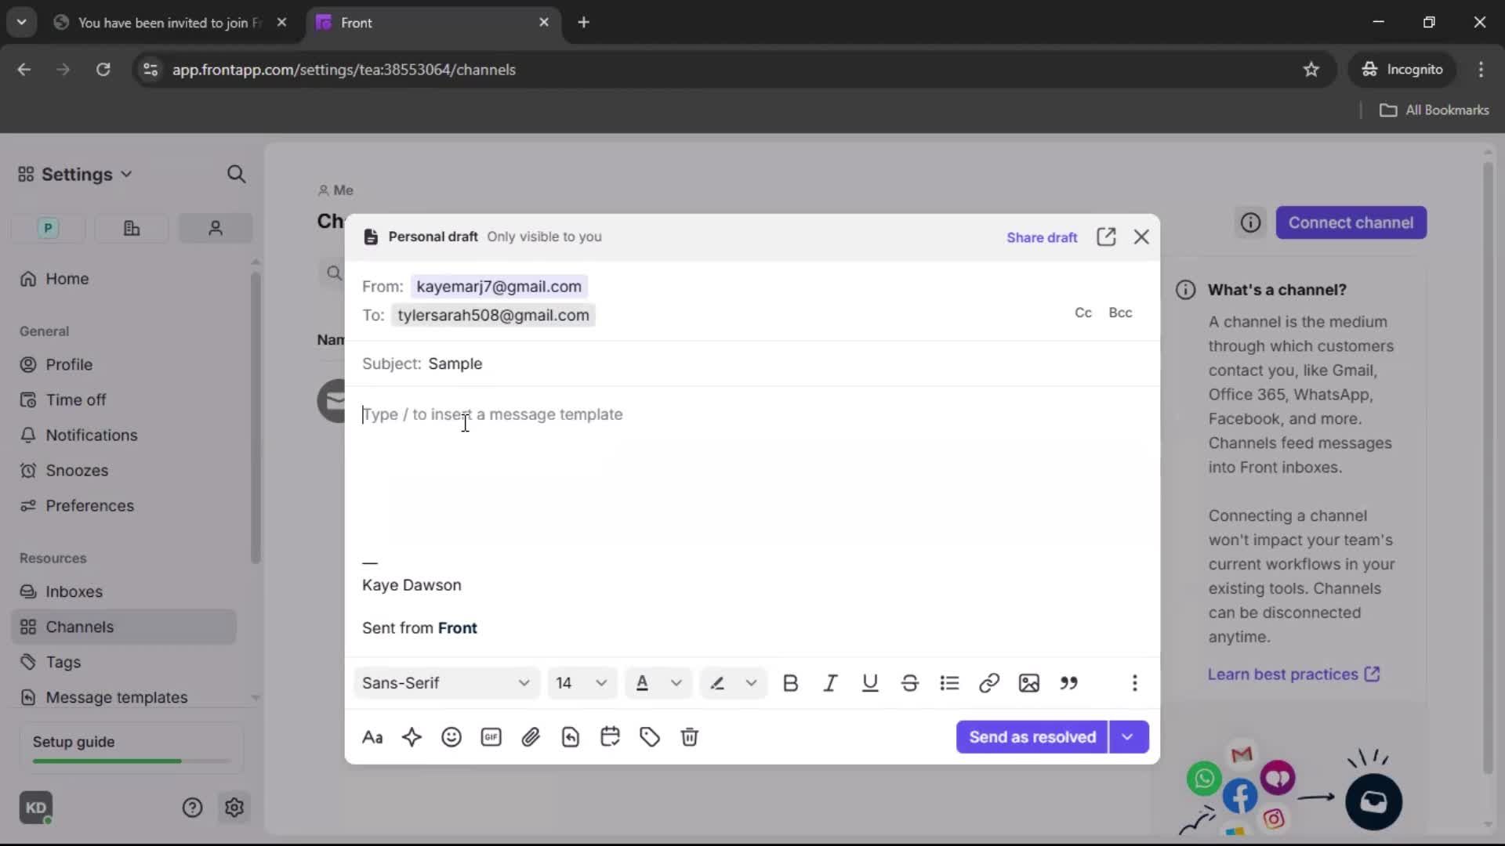Open the Channels section in the sidebar
This screenshot has height=846, width=1505.
coord(78,627)
